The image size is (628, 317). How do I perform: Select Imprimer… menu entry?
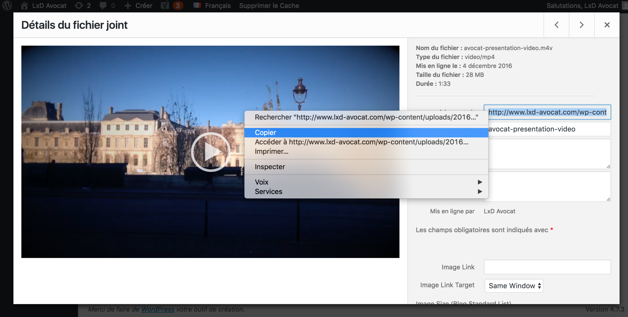pos(272,151)
